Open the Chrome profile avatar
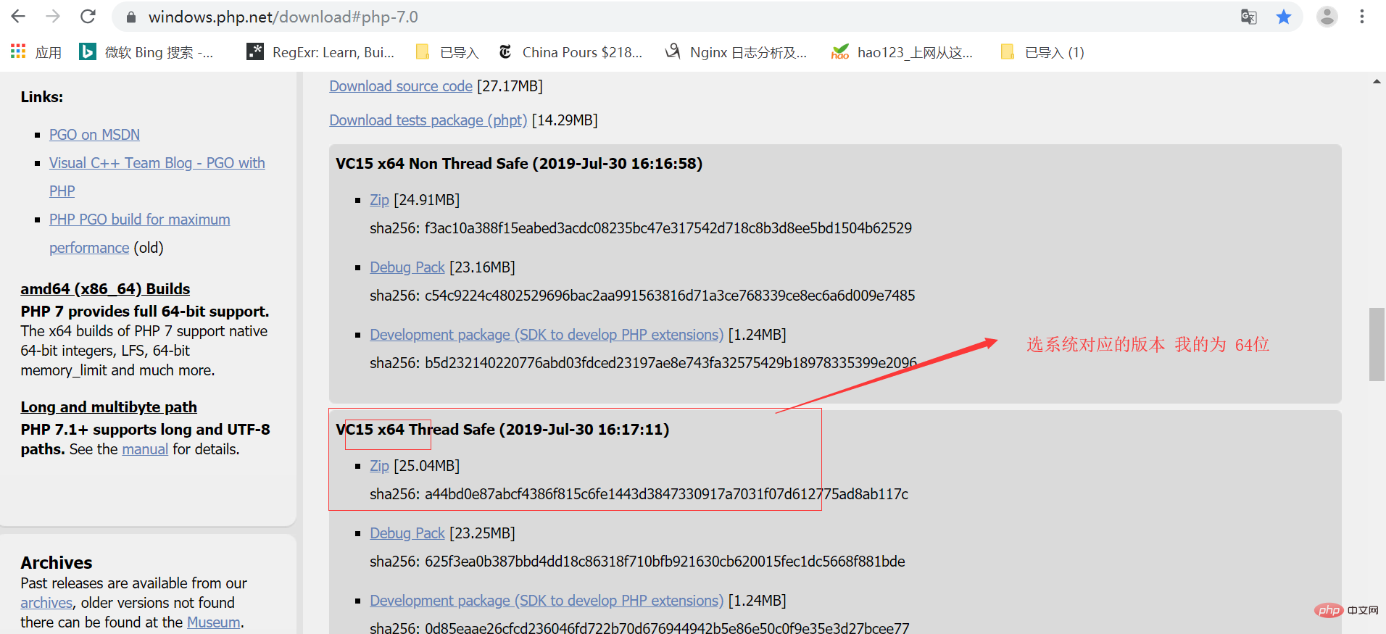 pos(1327,17)
